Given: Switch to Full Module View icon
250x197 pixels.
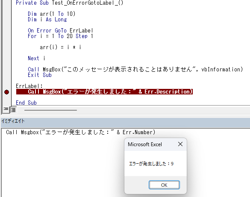Looking at the screenshot, I should coord(13,110).
